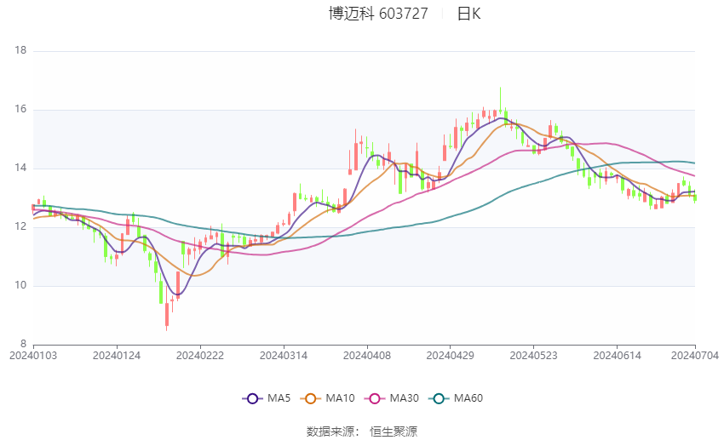This screenshot has height=440, width=724.
Task: Click the 20240103 date axis label
Action: point(32,354)
